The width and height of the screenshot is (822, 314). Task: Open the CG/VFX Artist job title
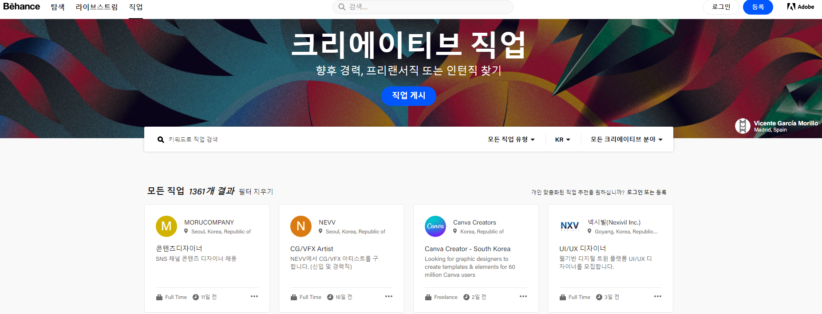pos(312,249)
